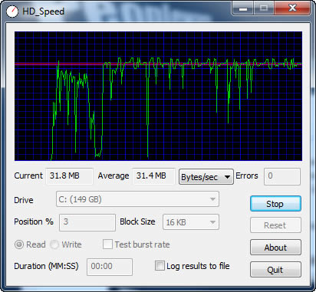Click the Errors label
Viewport: 316px width, 292px height.
(x=247, y=176)
